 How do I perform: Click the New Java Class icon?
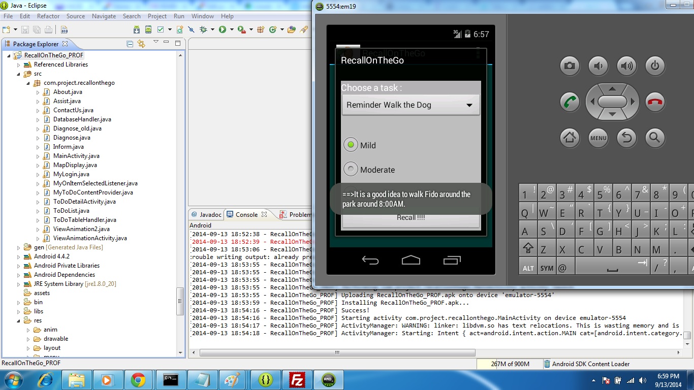coord(273,30)
